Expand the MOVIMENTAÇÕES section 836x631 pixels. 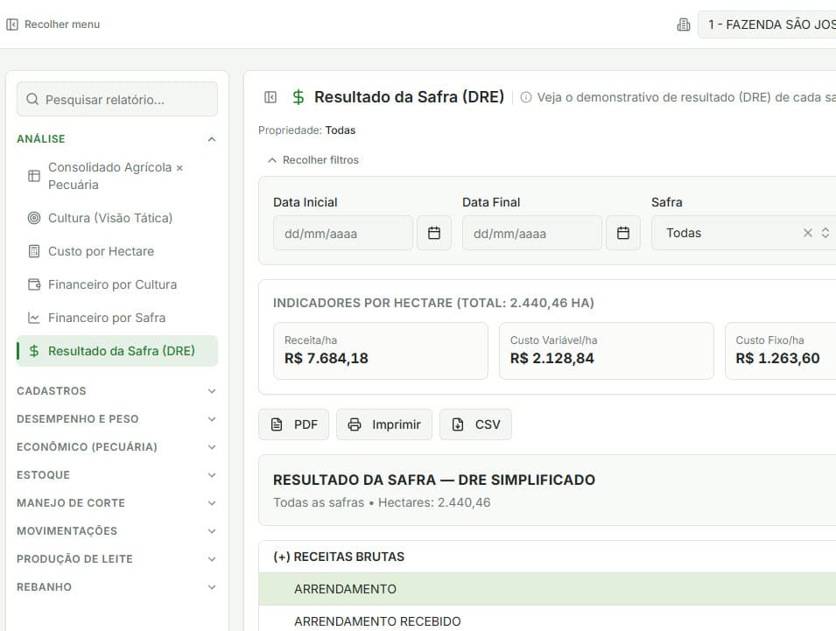tap(116, 531)
